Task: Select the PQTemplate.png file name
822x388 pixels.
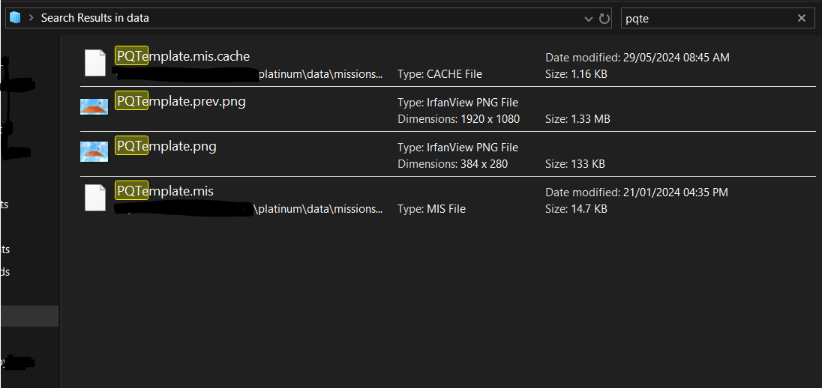Action: 166,146
